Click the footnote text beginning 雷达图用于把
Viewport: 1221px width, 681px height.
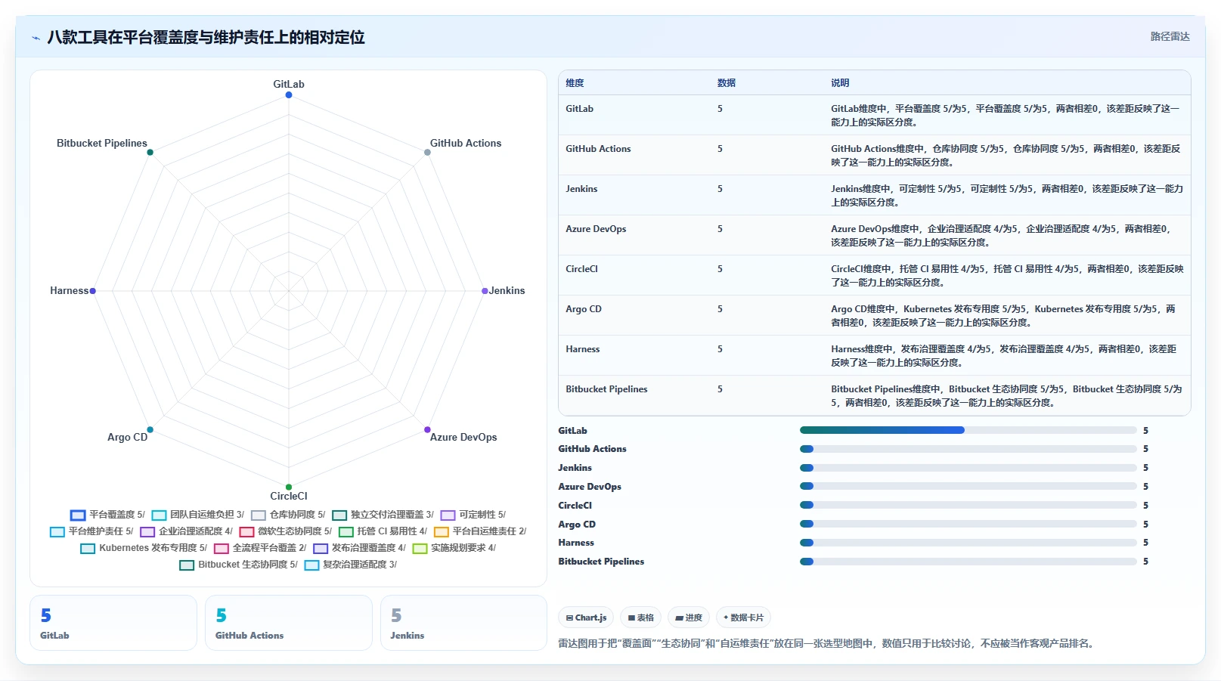[x=826, y=644]
